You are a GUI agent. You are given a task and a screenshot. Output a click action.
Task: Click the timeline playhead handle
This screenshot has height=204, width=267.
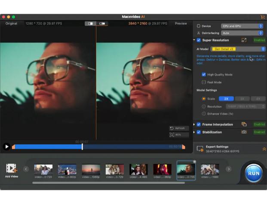pyautogui.click(x=82, y=146)
